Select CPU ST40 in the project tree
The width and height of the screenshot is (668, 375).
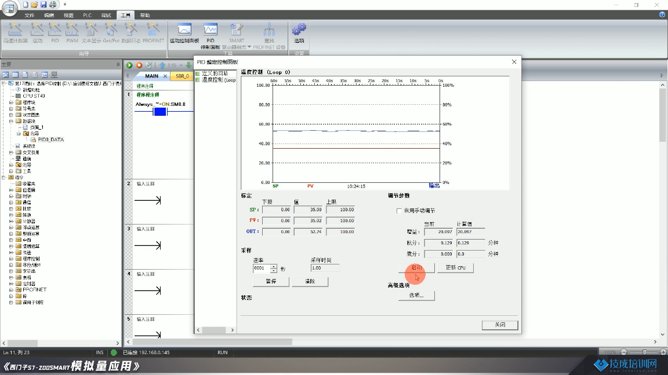click(x=34, y=96)
